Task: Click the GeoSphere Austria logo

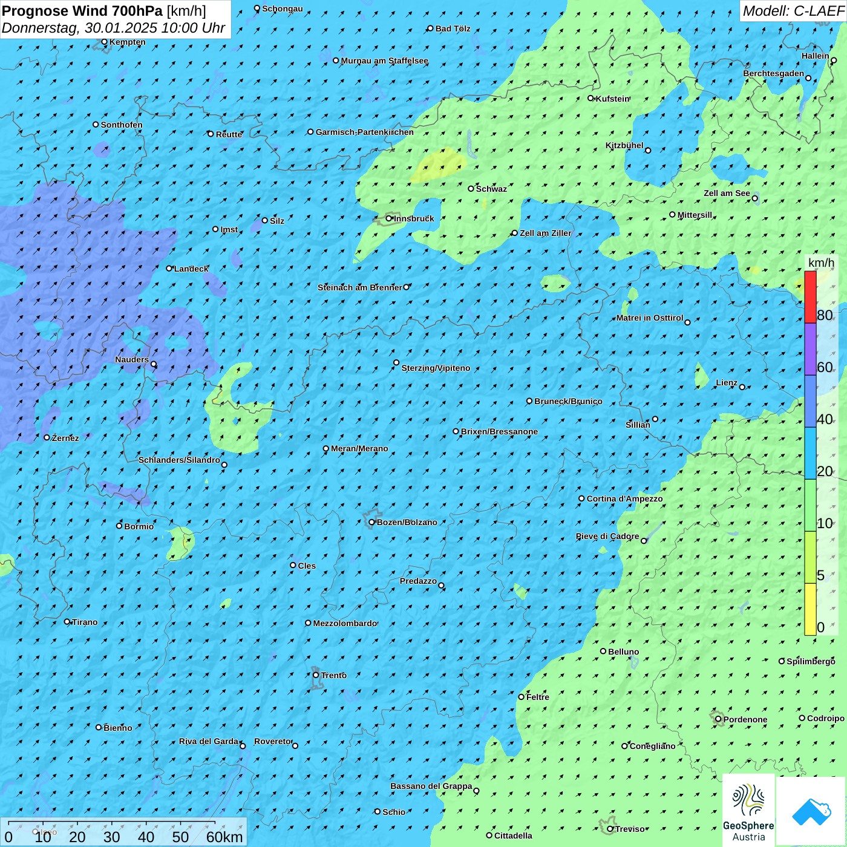Action: (x=748, y=811)
